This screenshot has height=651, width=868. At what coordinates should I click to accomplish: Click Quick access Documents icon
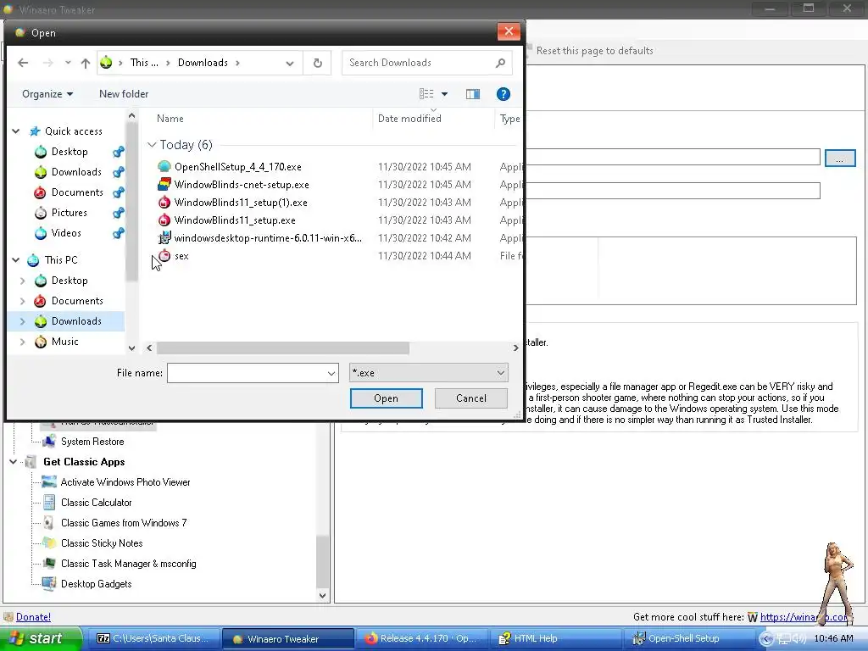(41, 192)
